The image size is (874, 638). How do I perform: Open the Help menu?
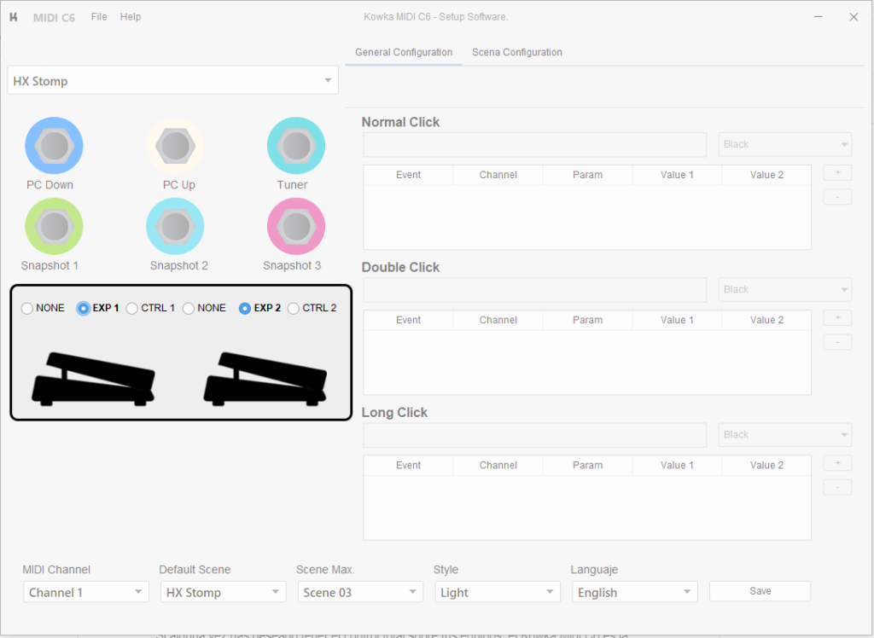(x=131, y=17)
